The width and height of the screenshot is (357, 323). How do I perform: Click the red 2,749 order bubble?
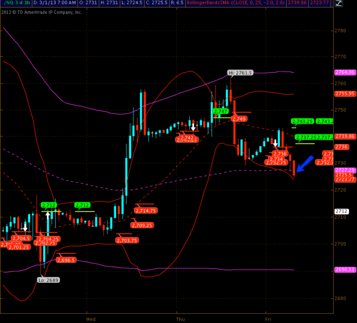click(239, 119)
